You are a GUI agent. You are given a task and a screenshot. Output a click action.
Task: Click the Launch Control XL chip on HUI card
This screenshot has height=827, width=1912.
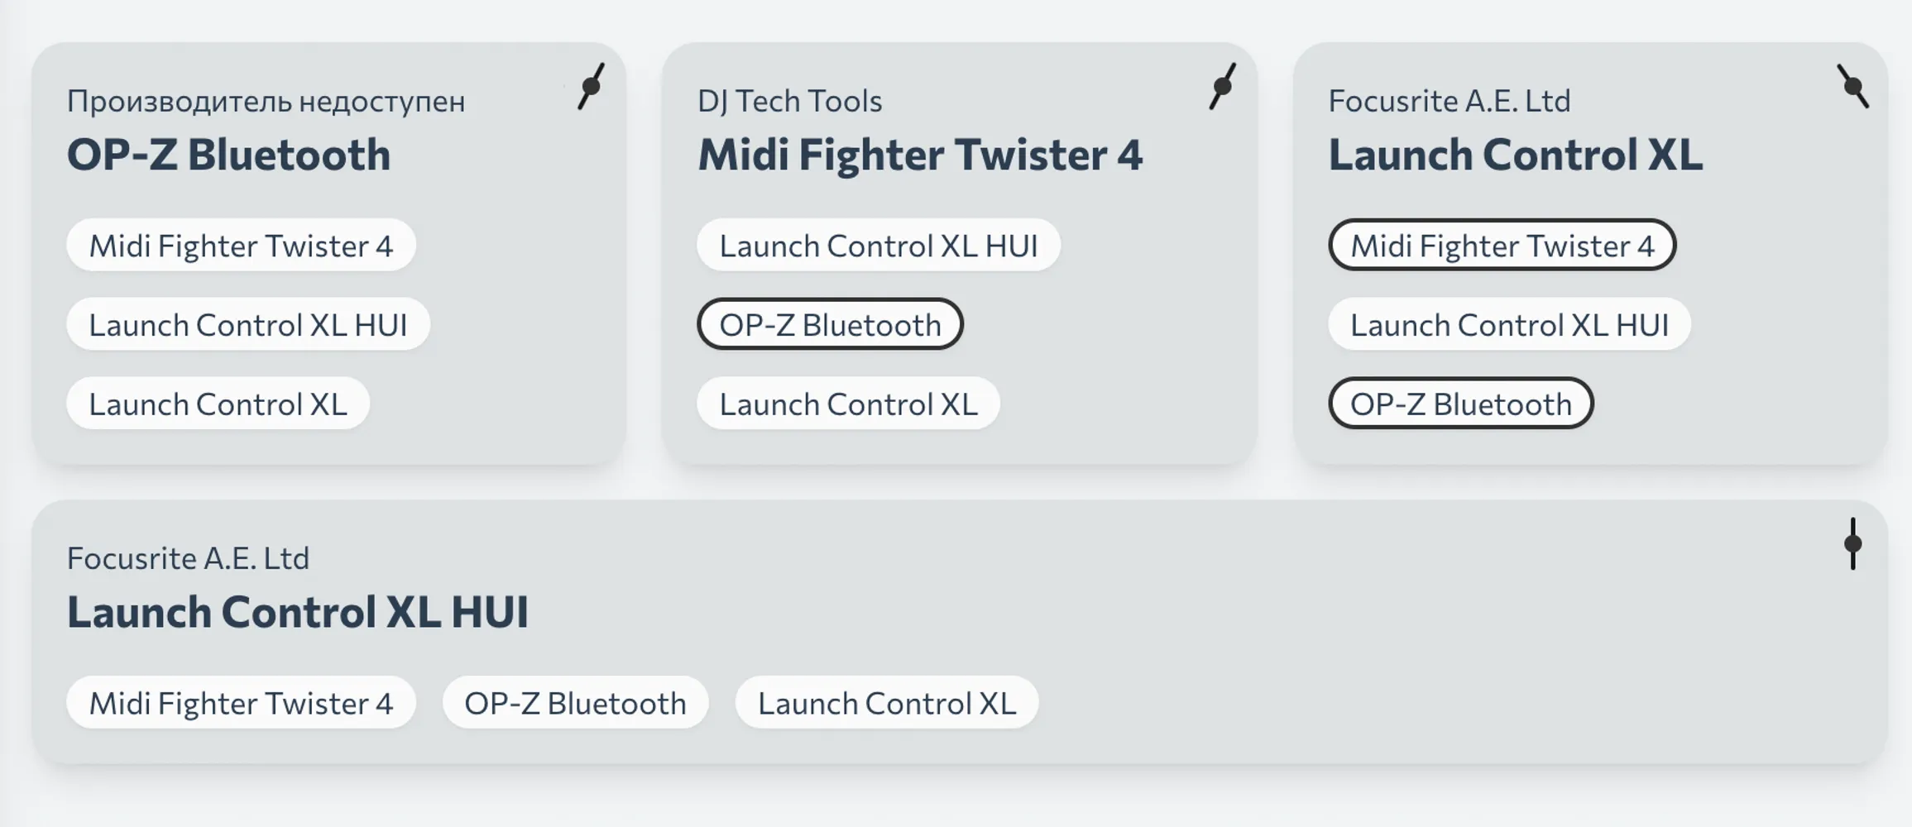pyautogui.click(x=886, y=702)
